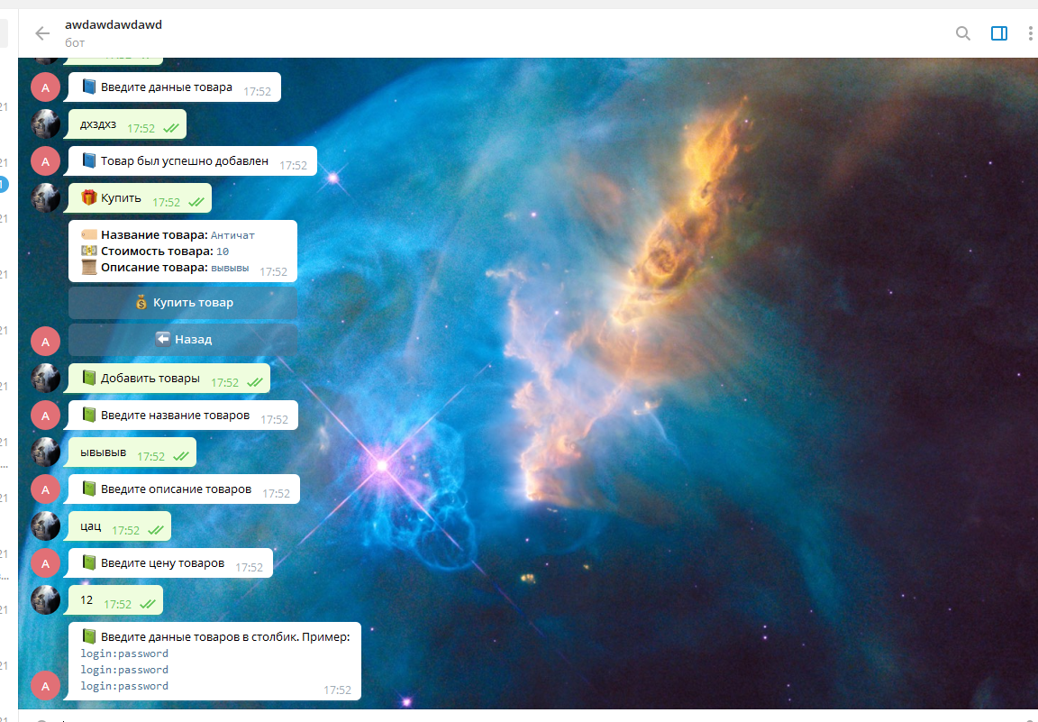
Task: Open search in this chat
Action: pos(962,33)
